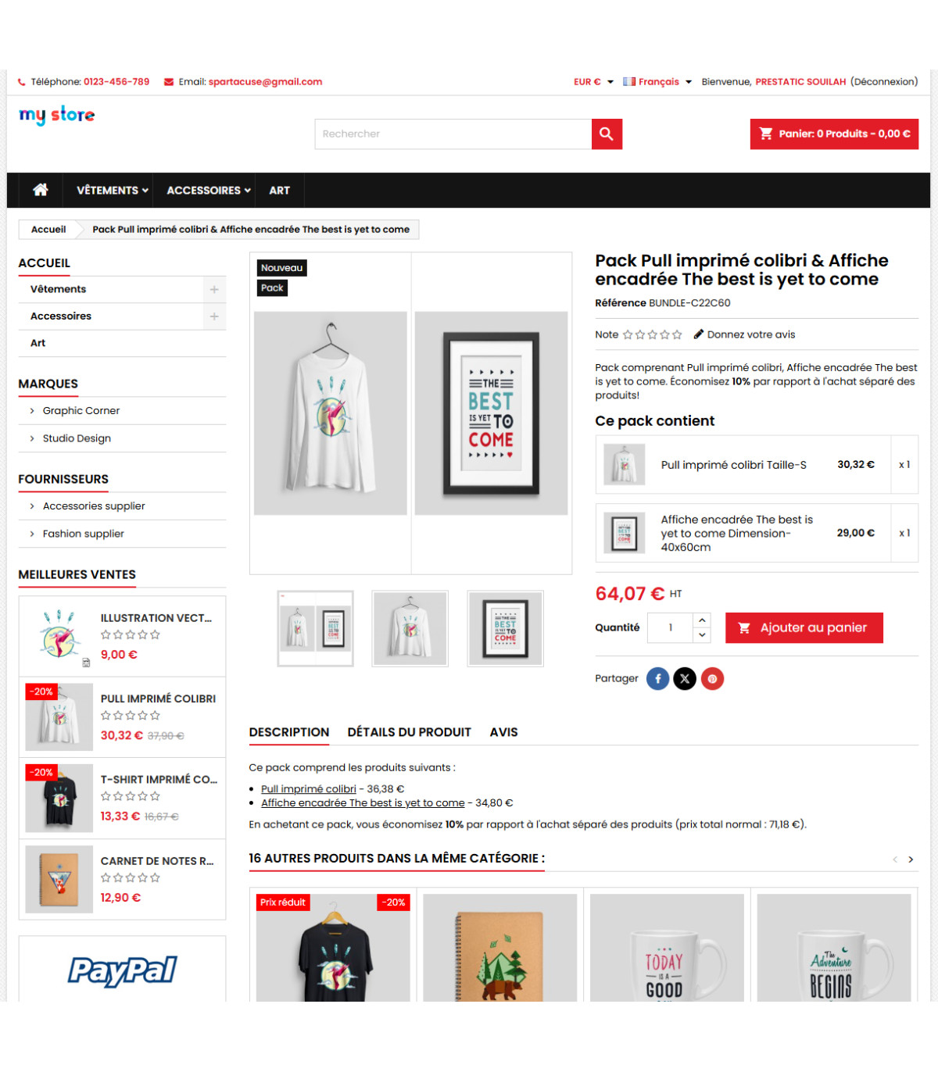Image resolution: width=938 pixels, height=1072 pixels.
Task: Click the search magnifier button
Action: tap(607, 134)
